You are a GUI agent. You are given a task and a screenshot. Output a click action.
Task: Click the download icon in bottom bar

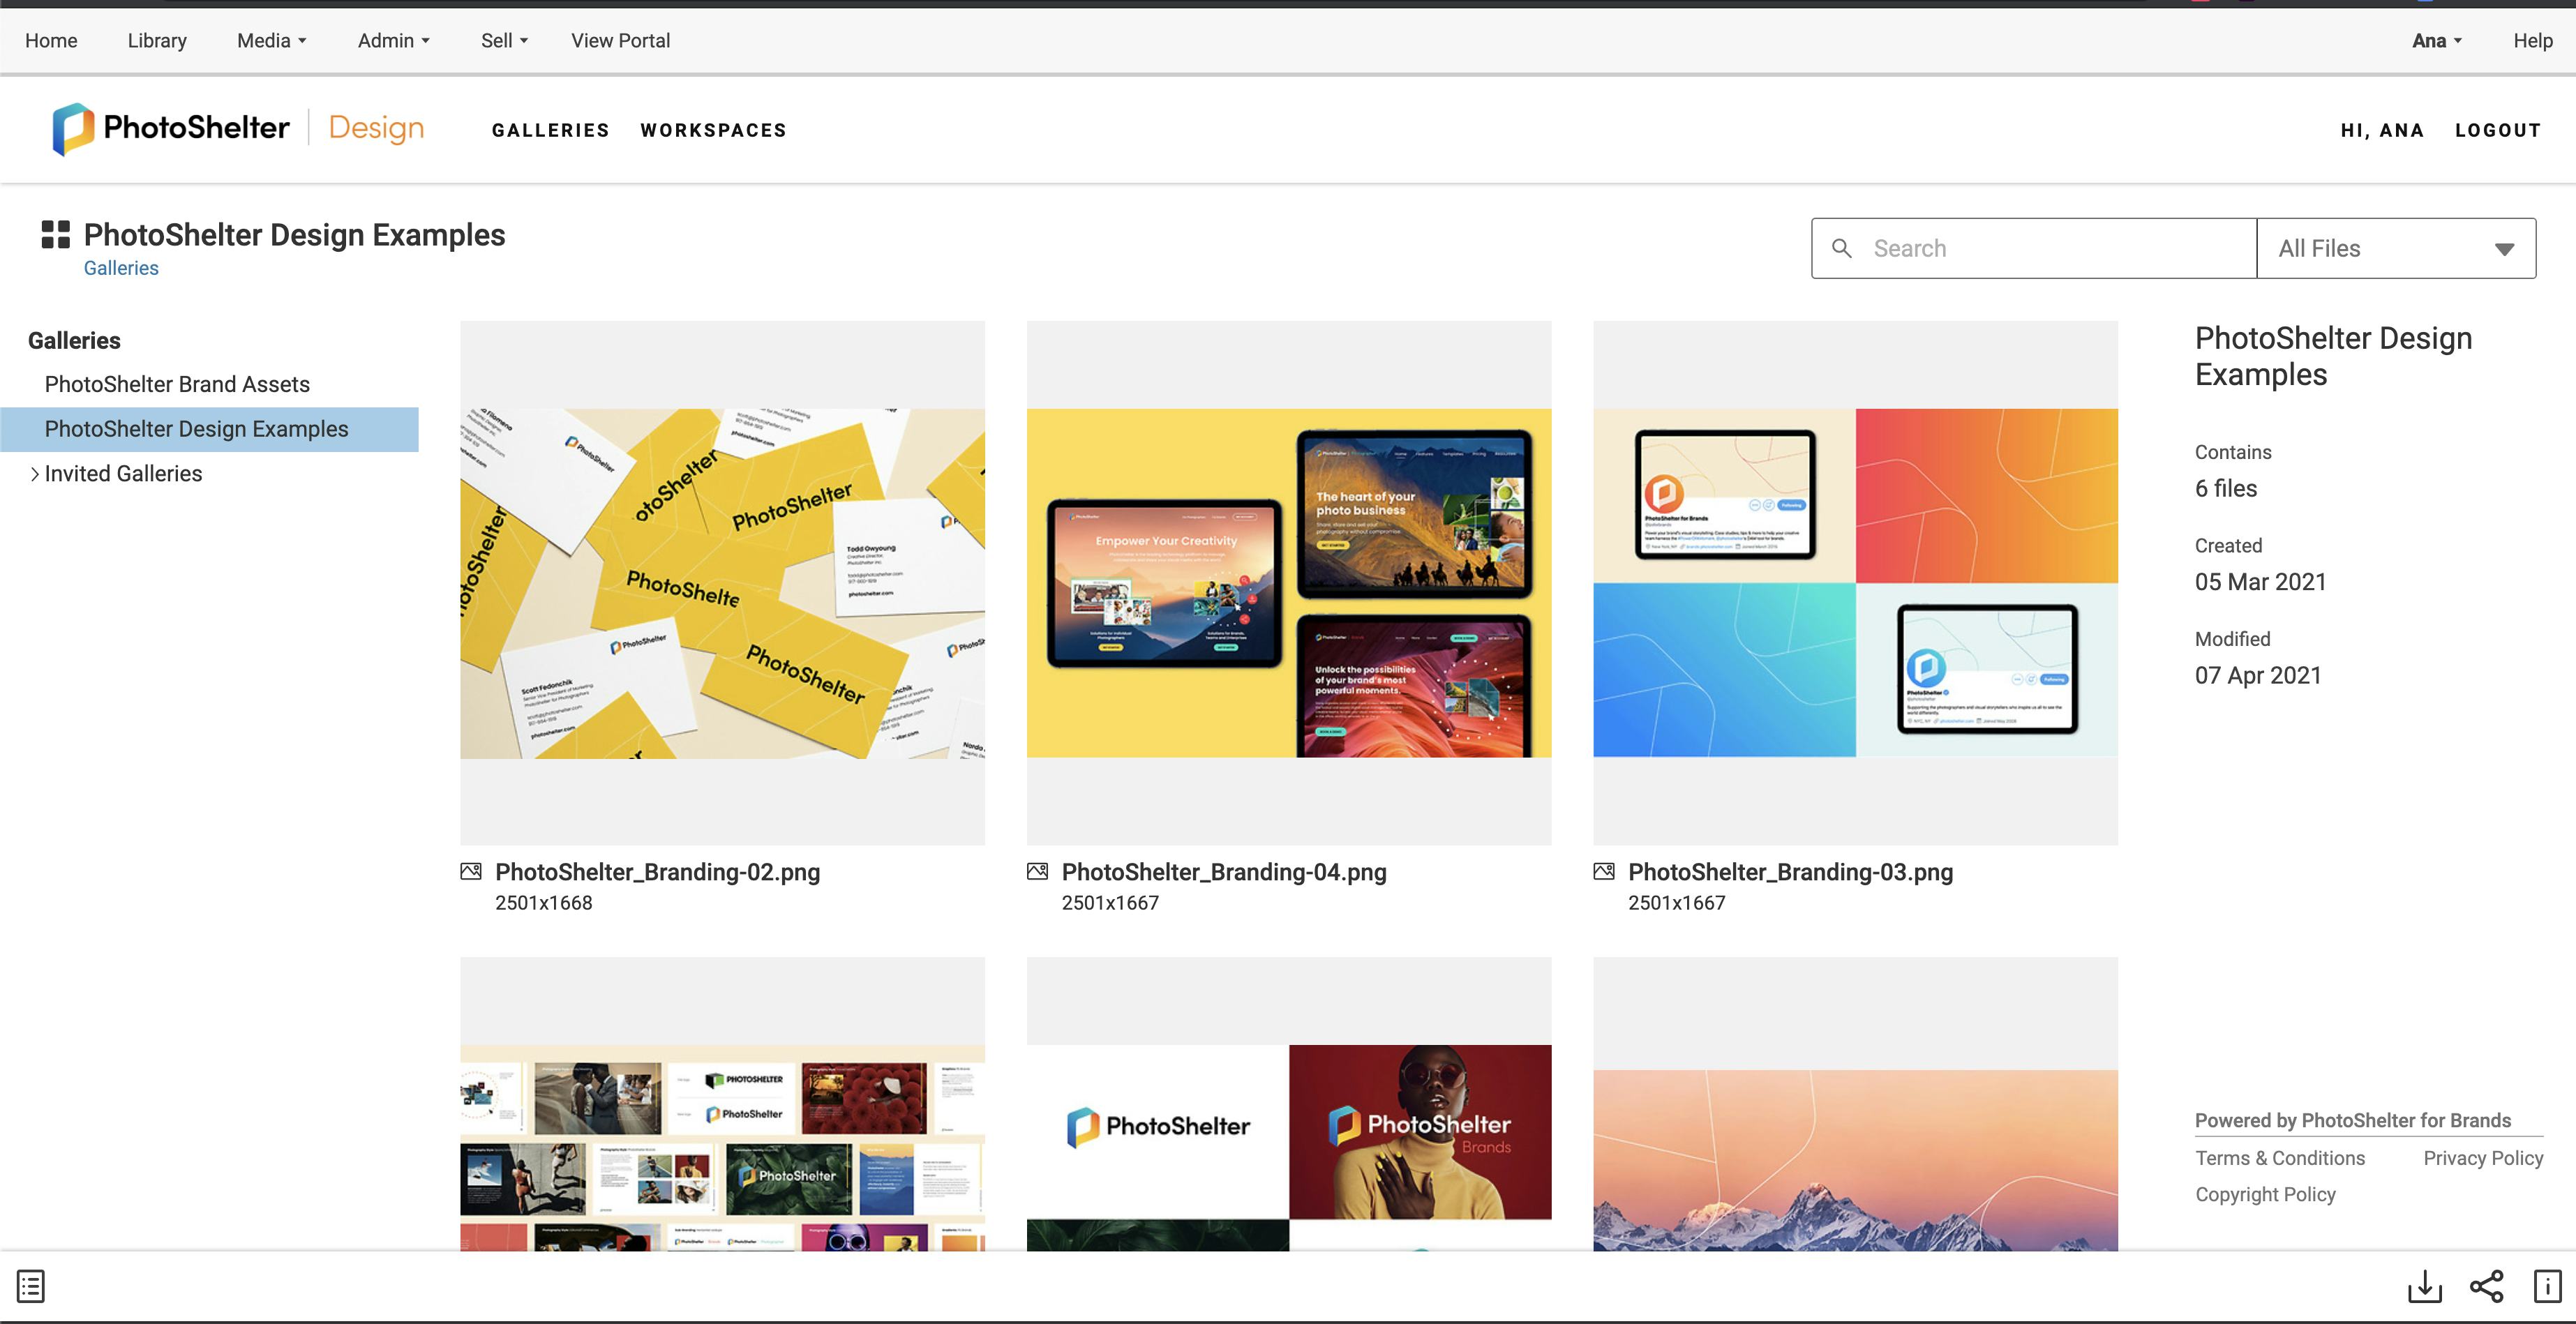[2424, 1286]
